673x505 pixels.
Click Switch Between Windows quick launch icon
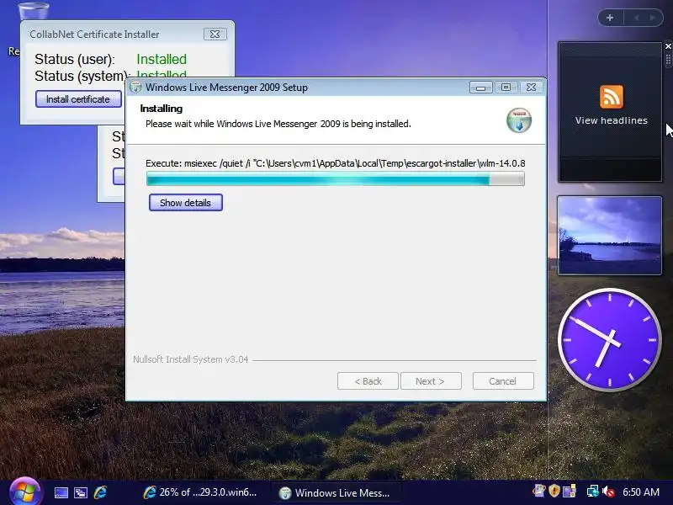80,492
